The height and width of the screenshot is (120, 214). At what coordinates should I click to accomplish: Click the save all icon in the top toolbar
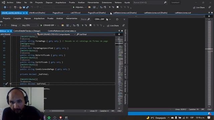click(27, 7)
